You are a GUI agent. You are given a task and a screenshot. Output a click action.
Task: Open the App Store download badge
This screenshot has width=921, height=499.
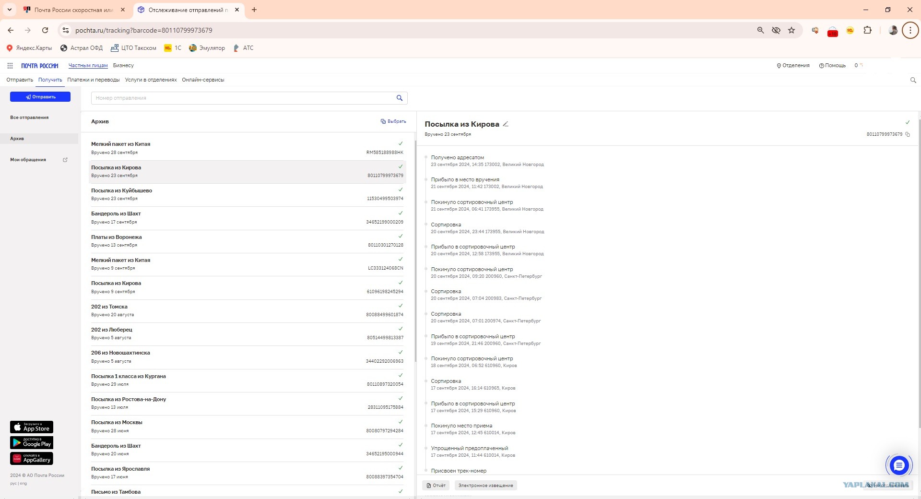pos(32,427)
